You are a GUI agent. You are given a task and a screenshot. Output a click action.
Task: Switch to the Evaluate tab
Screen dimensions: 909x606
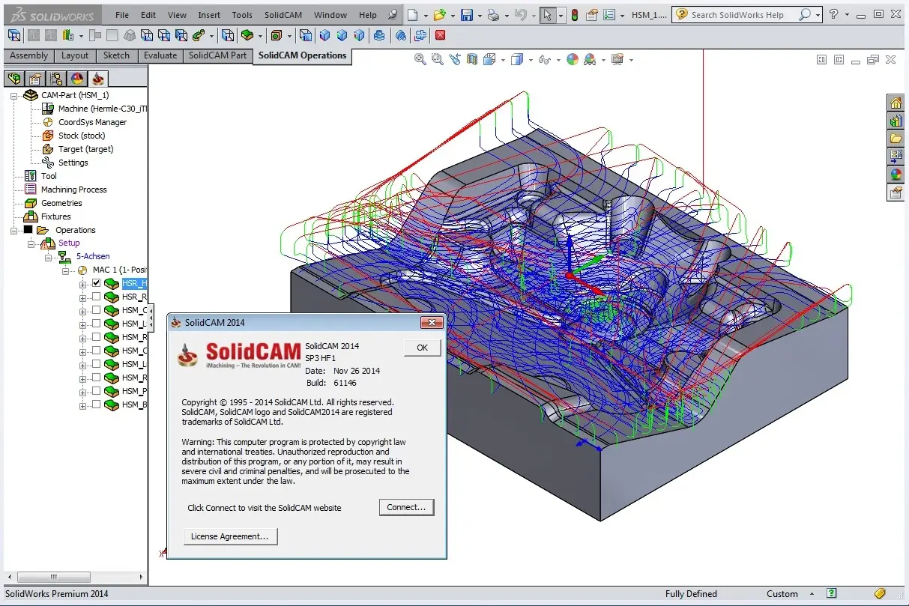[160, 55]
